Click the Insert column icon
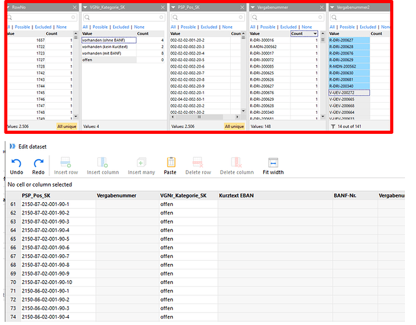This screenshot has width=416, height=325. 103,162
